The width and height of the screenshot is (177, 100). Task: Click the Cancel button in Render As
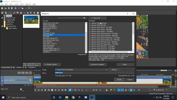pyautogui.click(x=130, y=80)
